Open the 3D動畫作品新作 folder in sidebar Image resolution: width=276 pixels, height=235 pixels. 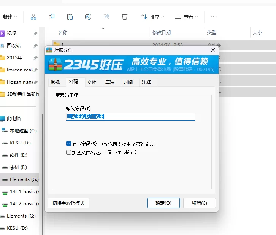coord(22,94)
